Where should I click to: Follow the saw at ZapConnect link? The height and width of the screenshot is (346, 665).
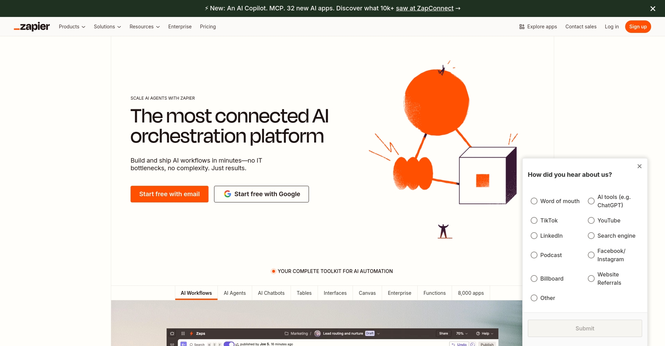coord(424,8)
